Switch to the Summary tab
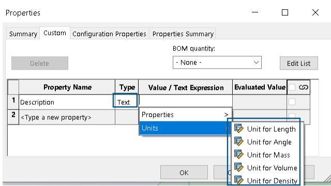The image size is (331, 186). (23, 34)
